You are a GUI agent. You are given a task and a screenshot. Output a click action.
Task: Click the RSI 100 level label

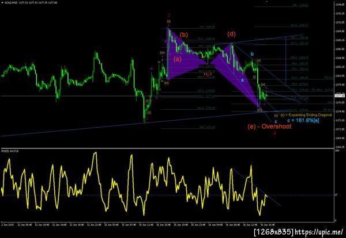337,151
